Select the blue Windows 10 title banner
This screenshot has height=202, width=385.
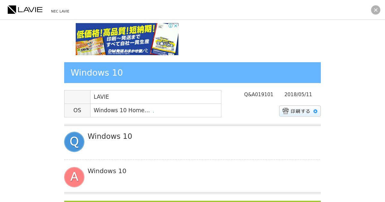coord(193,72)
